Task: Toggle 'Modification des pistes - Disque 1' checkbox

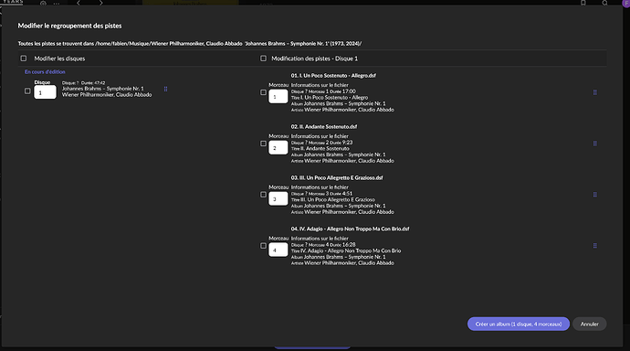Action: pyautogui.click(x=263, y=58)
